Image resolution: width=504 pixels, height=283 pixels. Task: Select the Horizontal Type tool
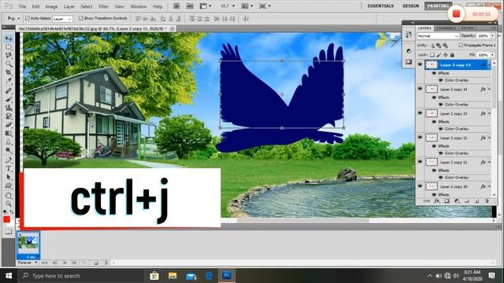pos(9,168)
